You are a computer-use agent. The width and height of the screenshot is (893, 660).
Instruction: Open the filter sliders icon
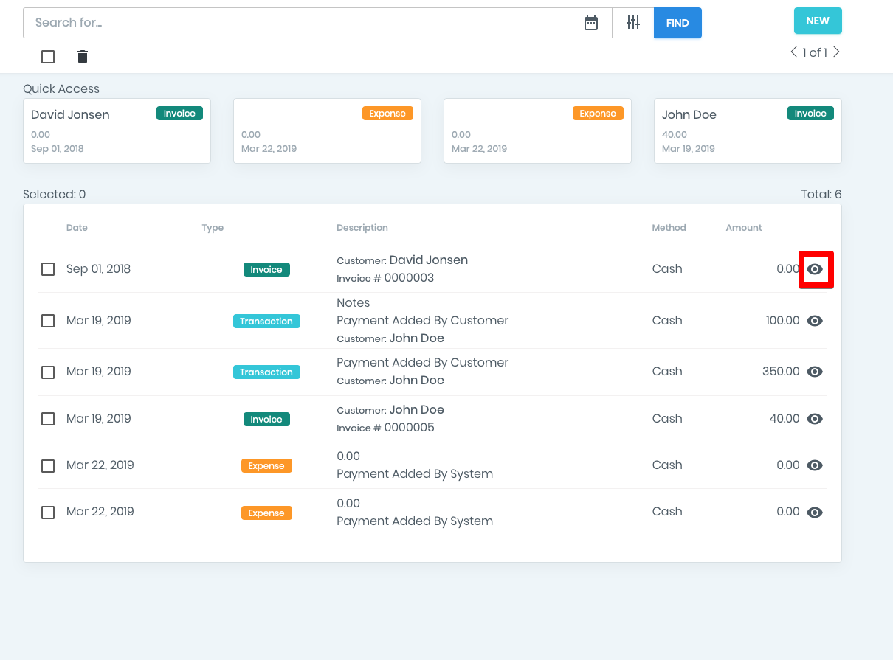tap(633, 23)
